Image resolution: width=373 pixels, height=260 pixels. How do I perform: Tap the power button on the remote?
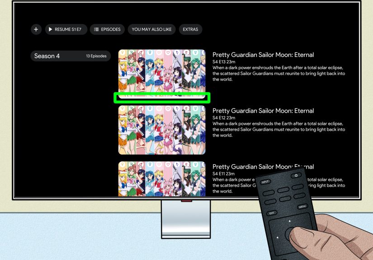296,175
